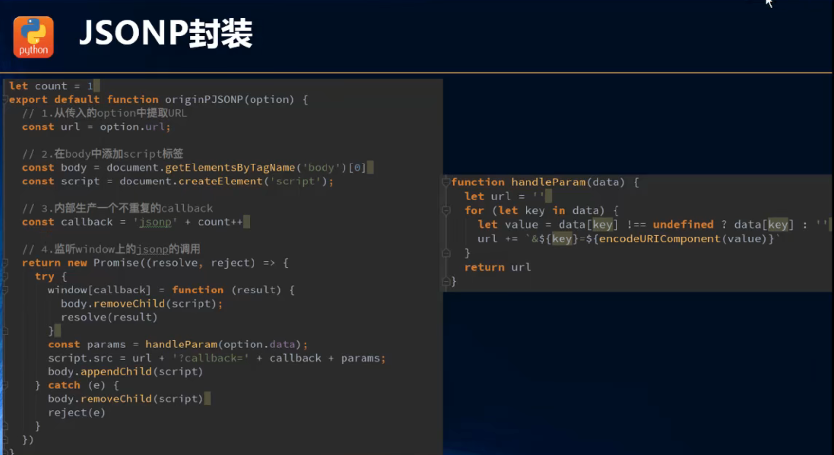Click the fold marker beside the catch line
Image resolution: width=834 pixels, height=455 pixels.
pos(5,385)
